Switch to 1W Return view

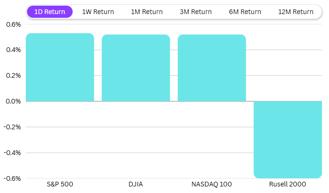[98, 12]
